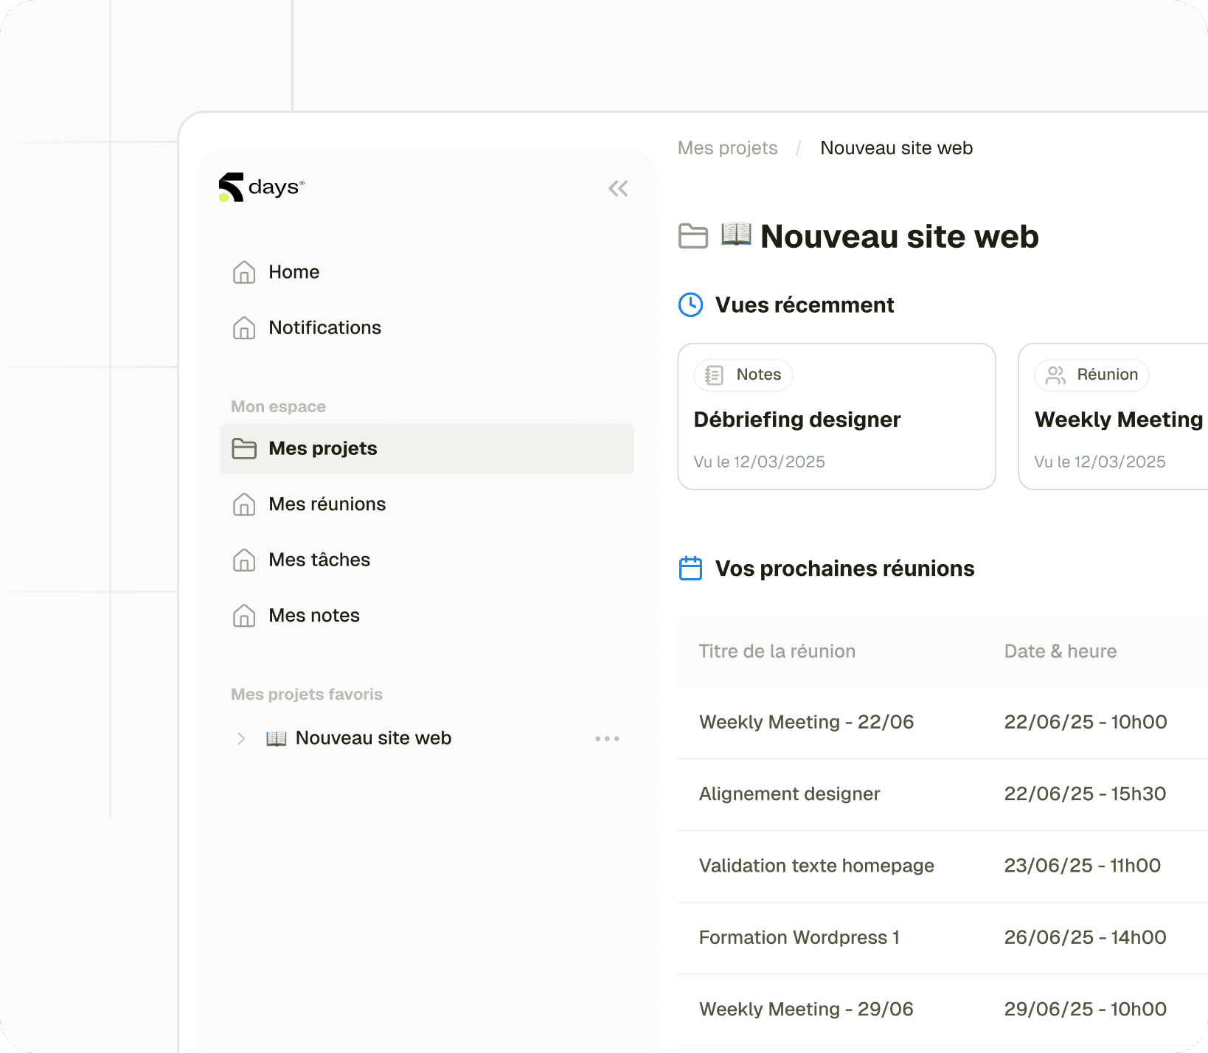The image size is (1208, 1053).
Task: Open the Home icon in sidebar
Action: [x=244, y=272]
